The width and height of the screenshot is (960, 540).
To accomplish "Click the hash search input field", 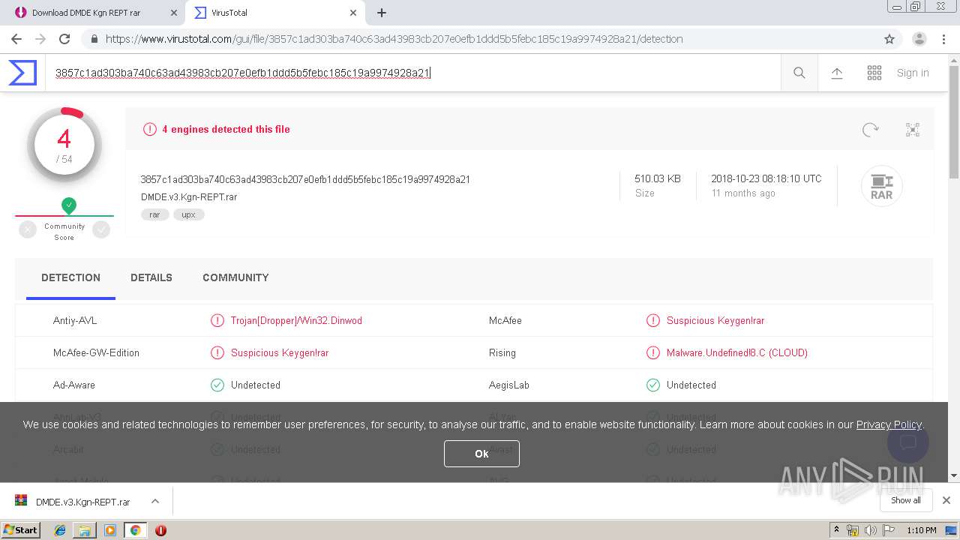I will (412, 73).
